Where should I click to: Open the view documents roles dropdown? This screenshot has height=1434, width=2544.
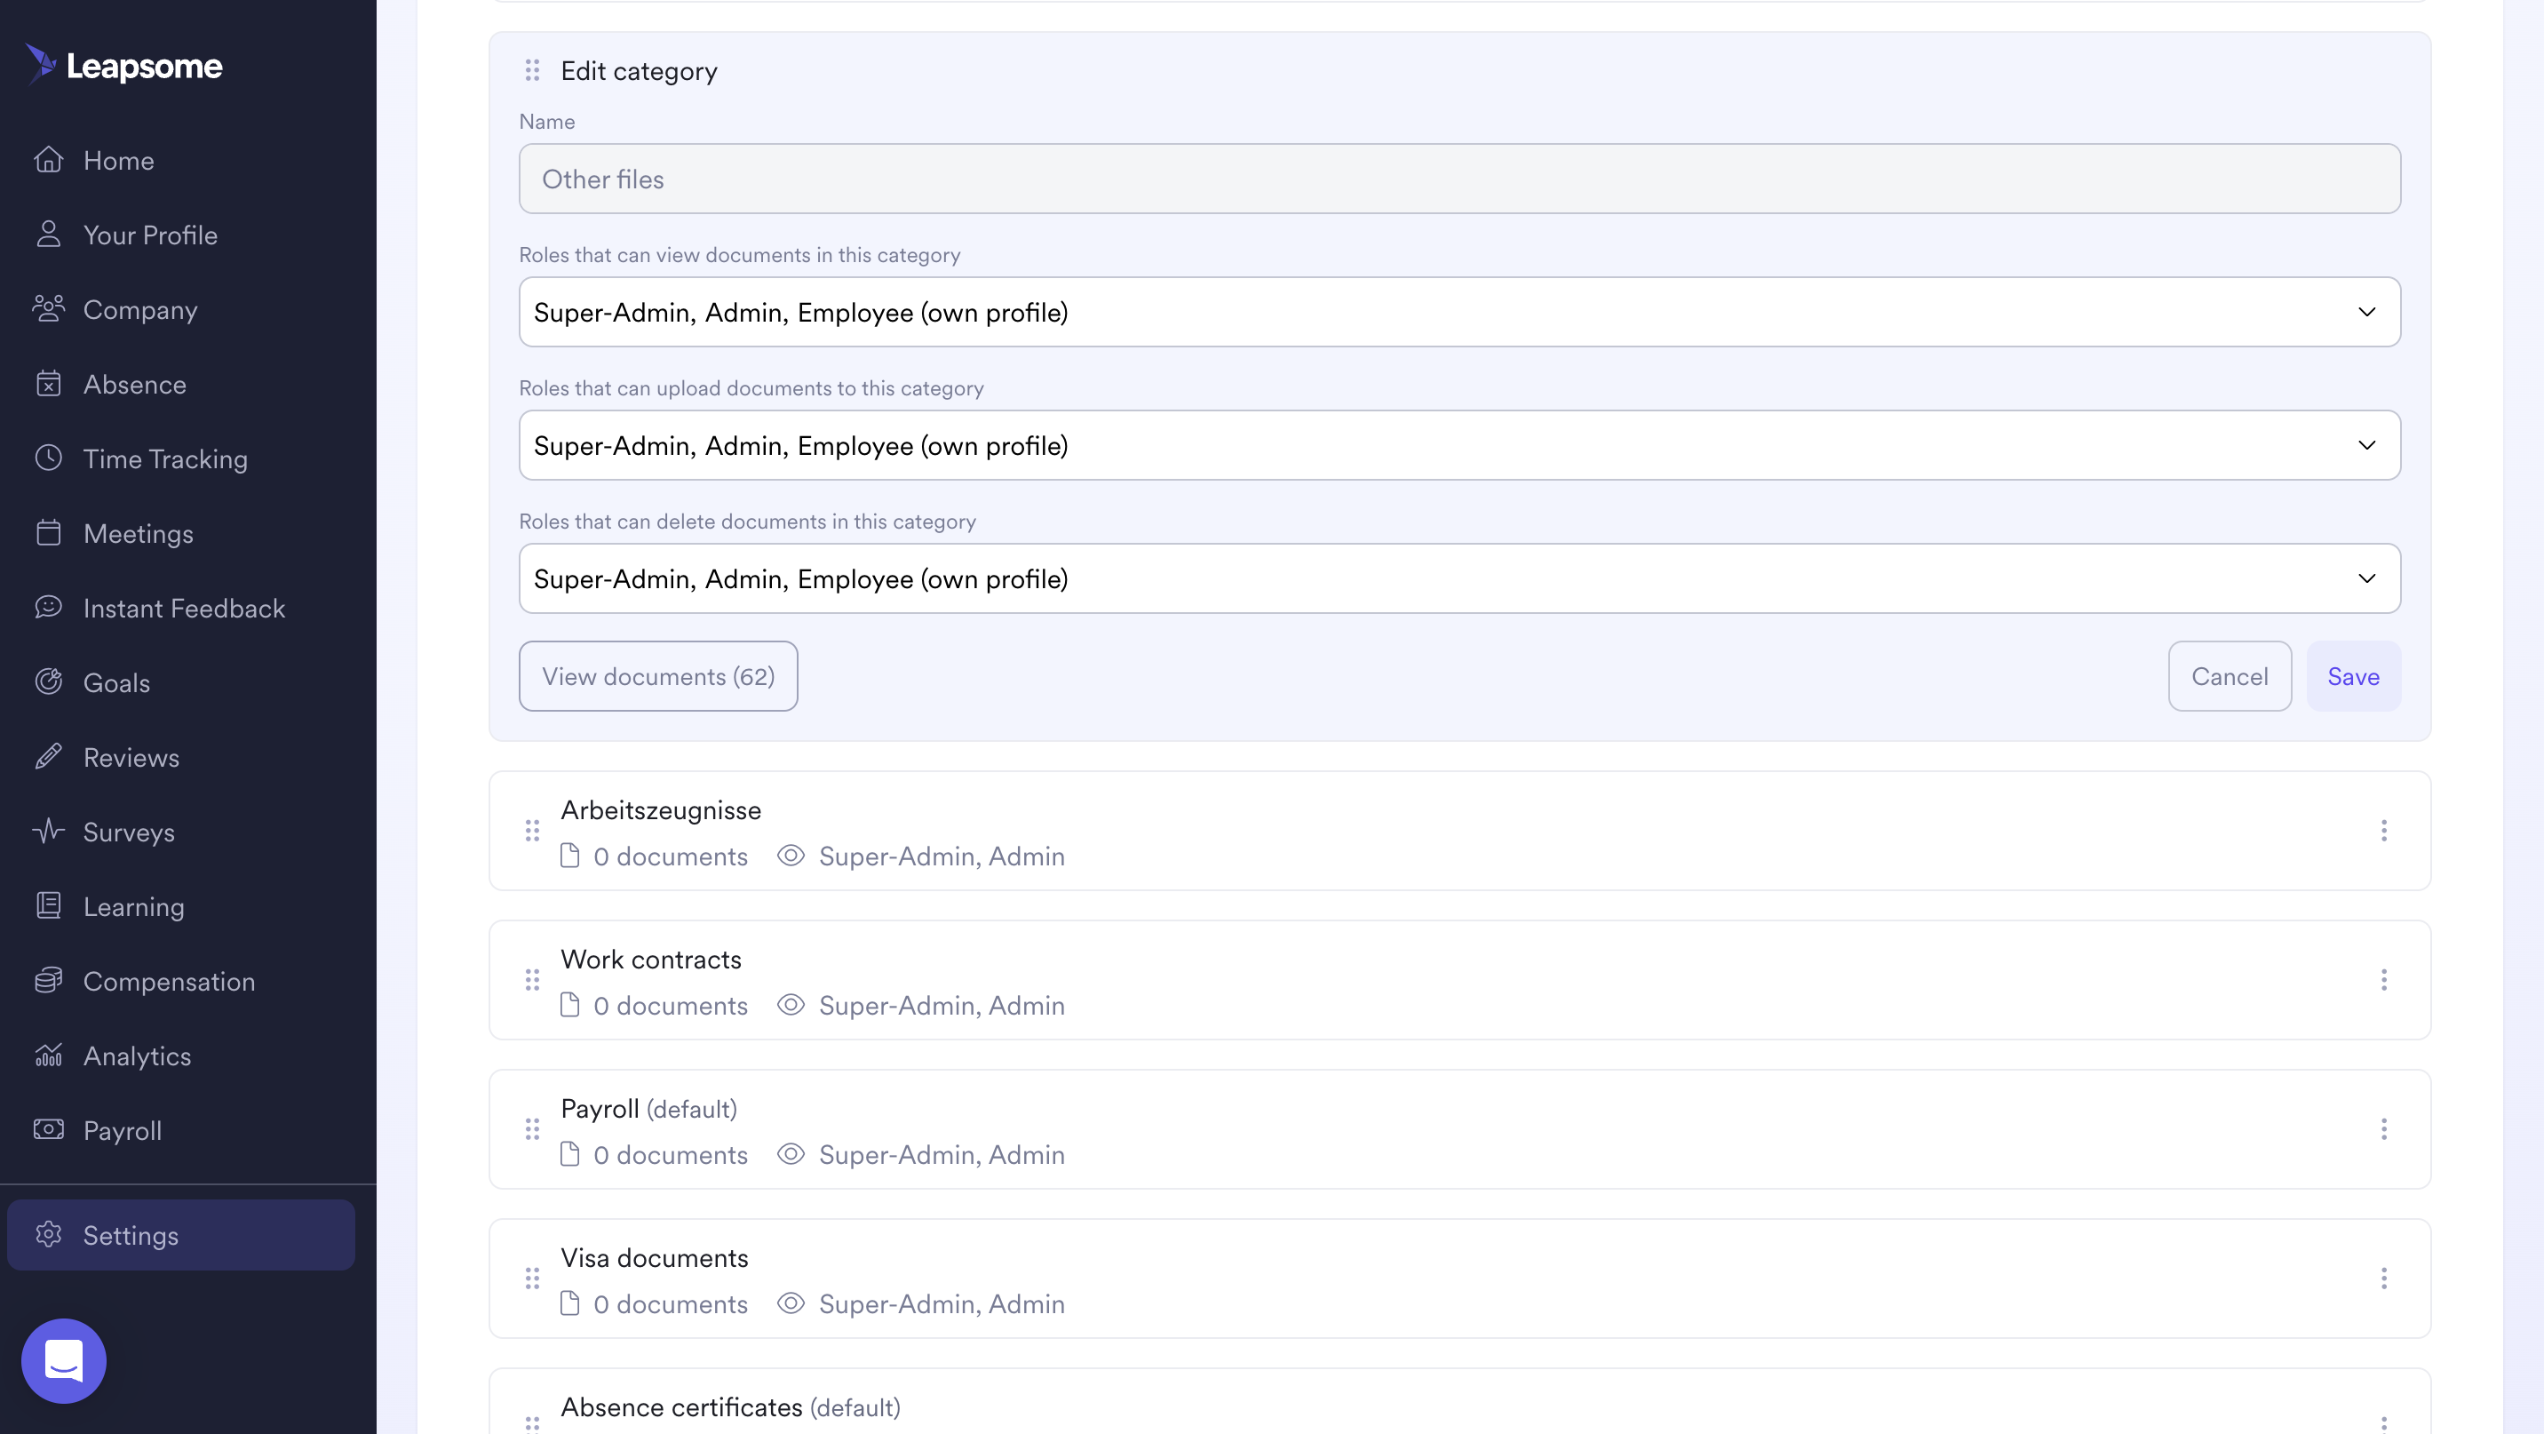[x=1459, y=312]
